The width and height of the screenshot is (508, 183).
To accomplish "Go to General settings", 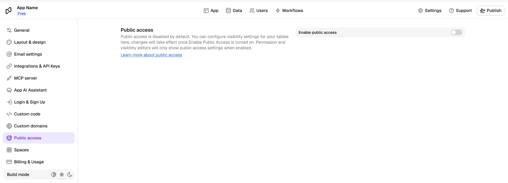I will click(x=39, y=30).
